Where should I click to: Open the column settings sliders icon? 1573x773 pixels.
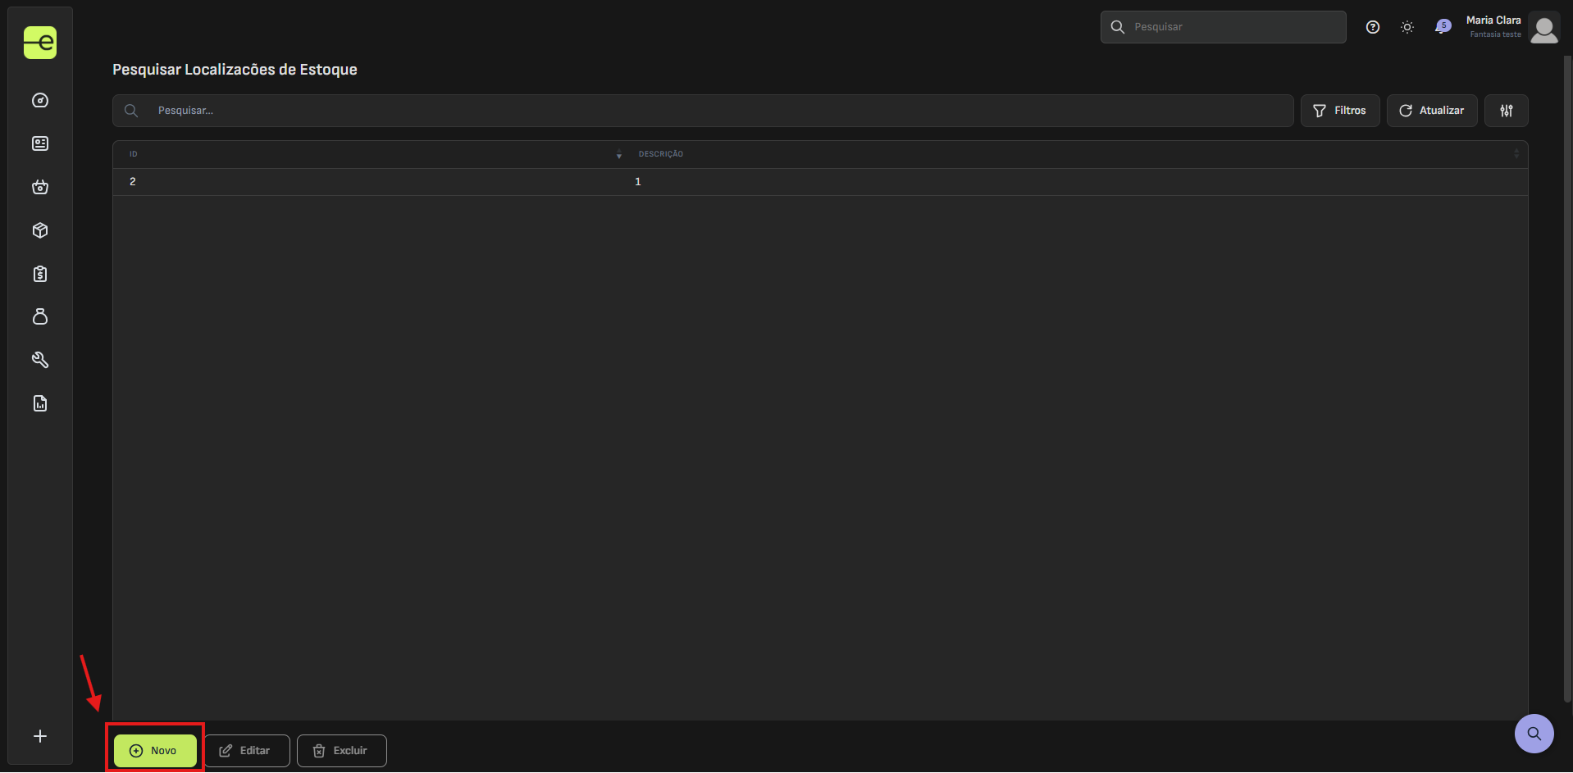tap(1507, 111)
